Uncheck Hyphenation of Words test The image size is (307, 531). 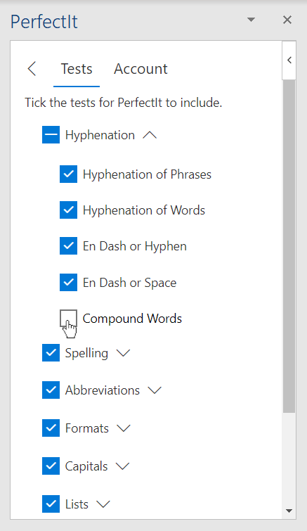tap(69, 210)
